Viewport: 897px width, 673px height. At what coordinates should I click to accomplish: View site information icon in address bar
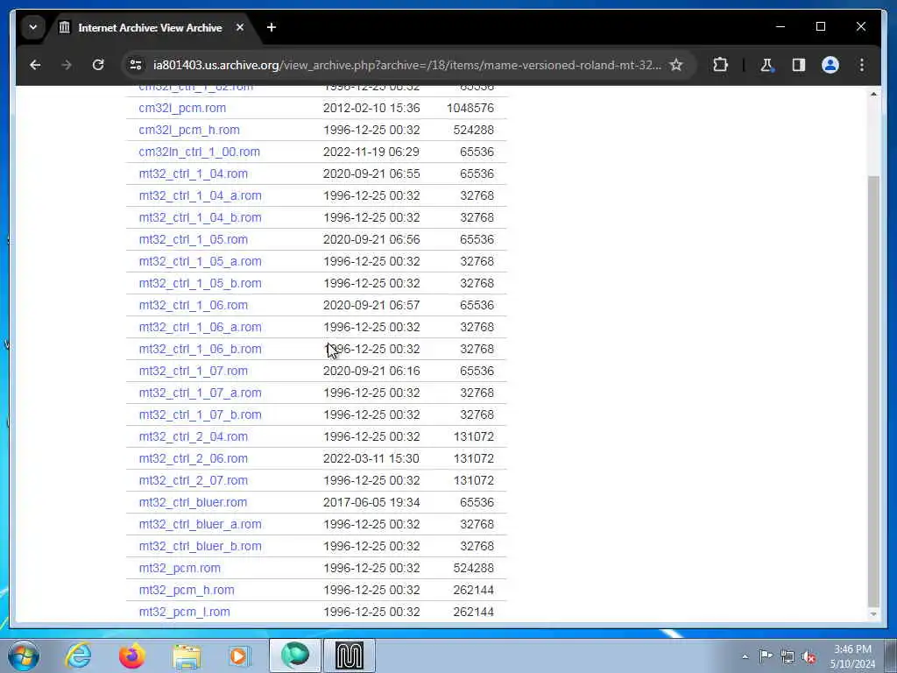pyautogui.click(x=136, y=65)
